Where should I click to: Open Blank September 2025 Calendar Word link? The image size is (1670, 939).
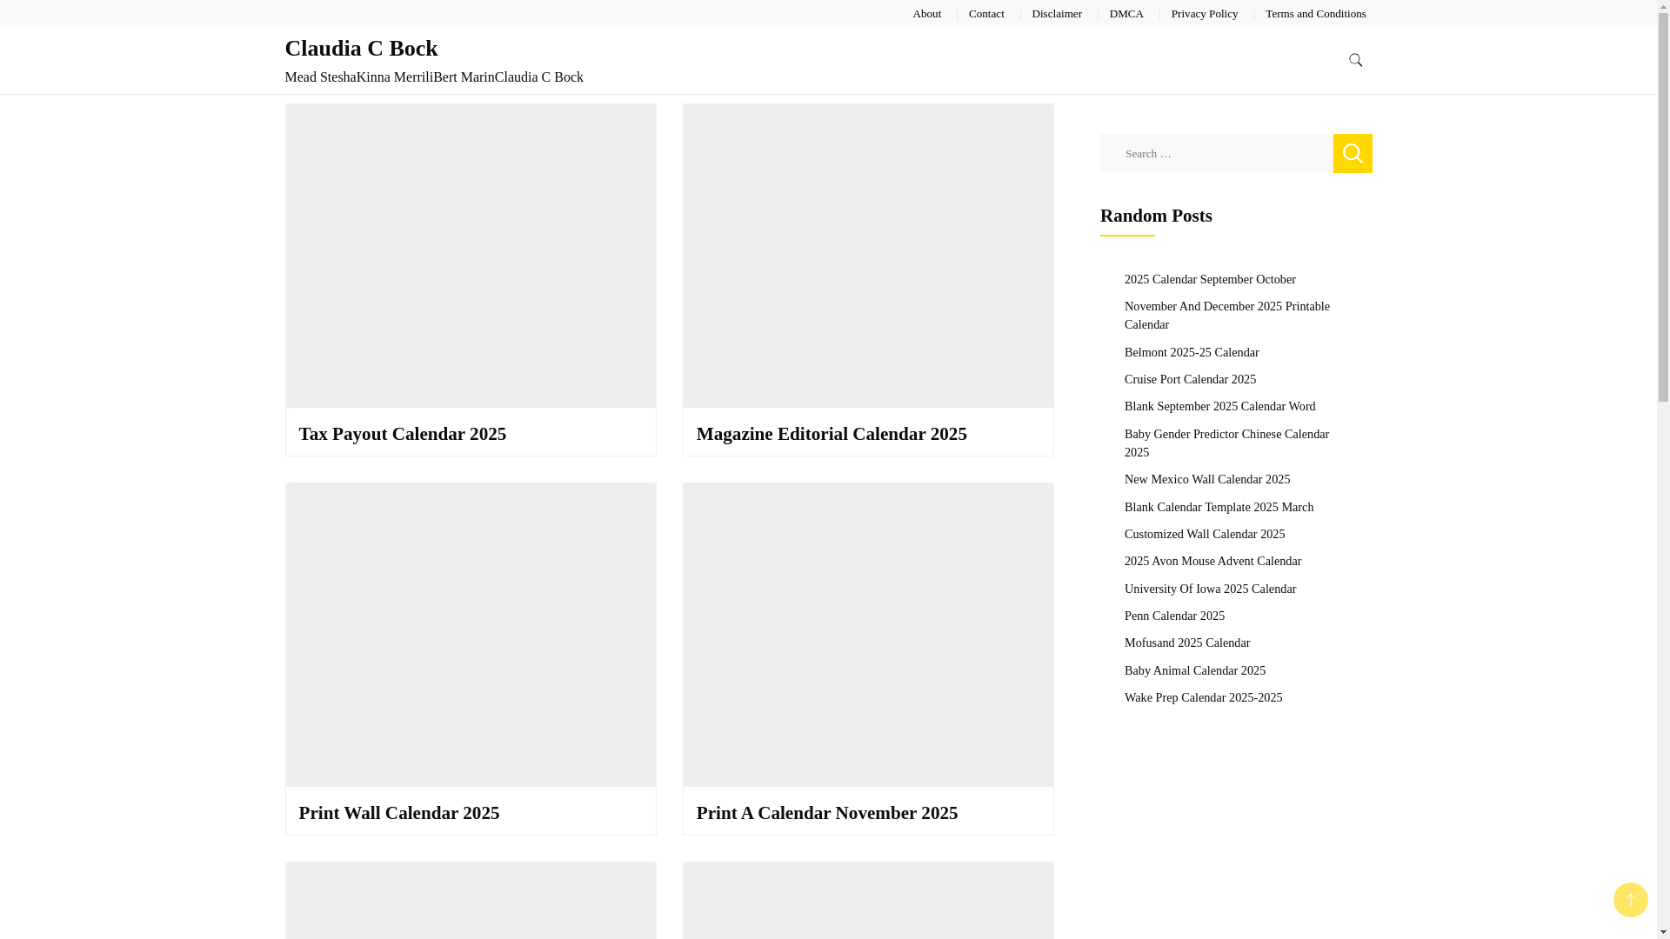[1219, 406]
